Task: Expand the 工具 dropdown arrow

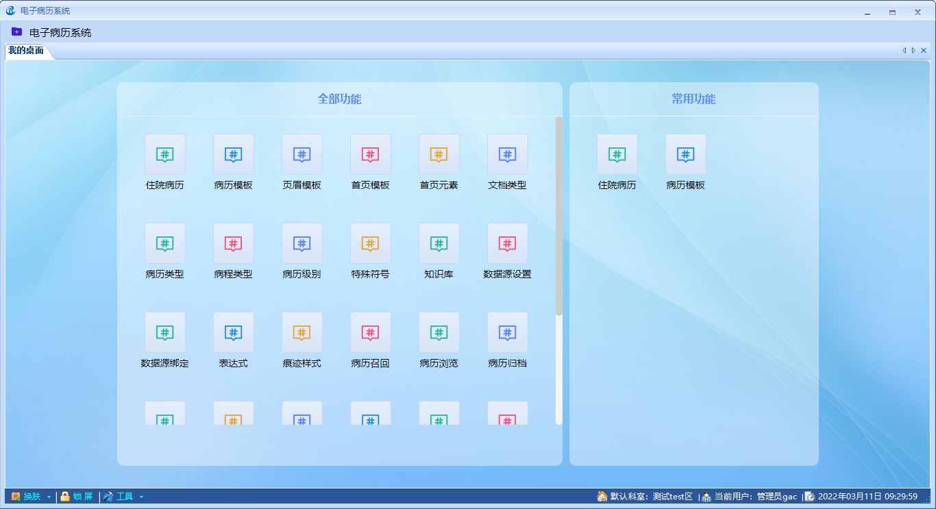Action: (x=141, y=497)
